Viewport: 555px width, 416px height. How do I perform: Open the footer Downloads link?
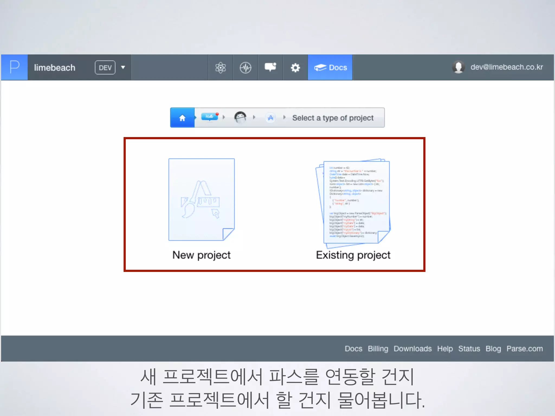tap(413, 349)
